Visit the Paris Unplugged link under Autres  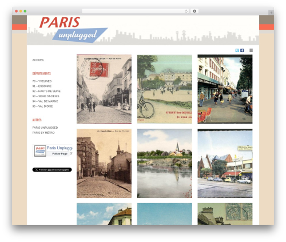point(45,128)
